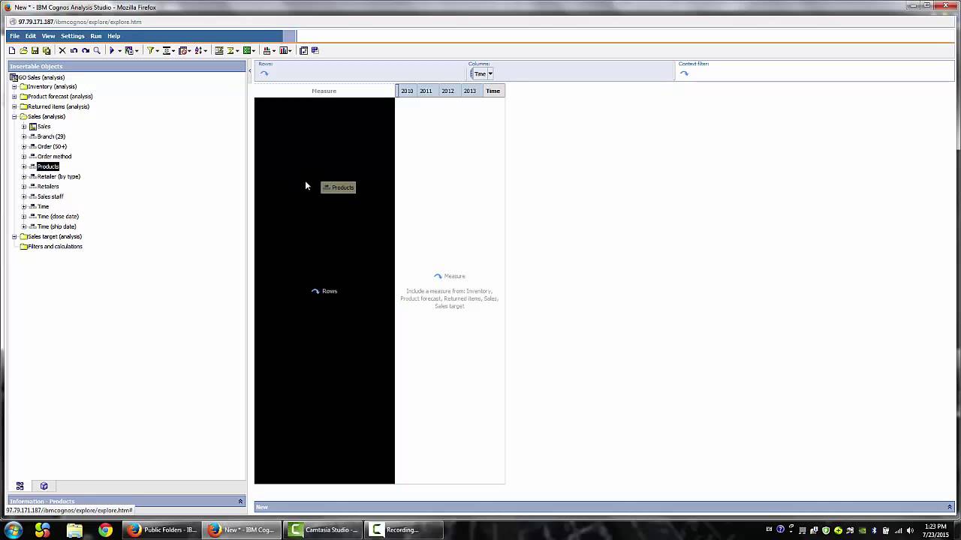This screenshot has width=961, height=540.
Task: Open the Edit menu
Action: point(30,36)
